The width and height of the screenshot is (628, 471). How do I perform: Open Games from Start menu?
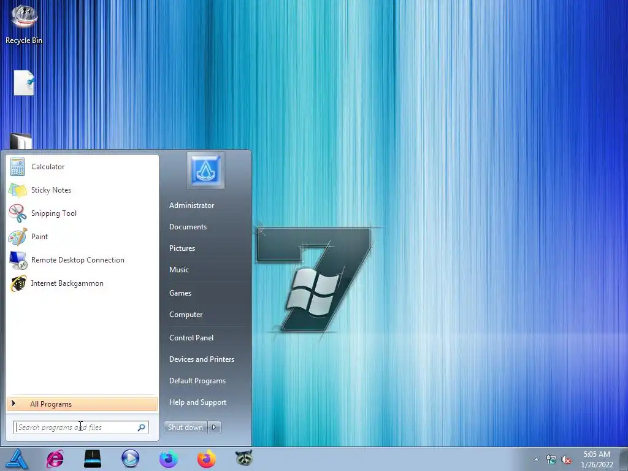pyautogui.click(x=180, y=293)
